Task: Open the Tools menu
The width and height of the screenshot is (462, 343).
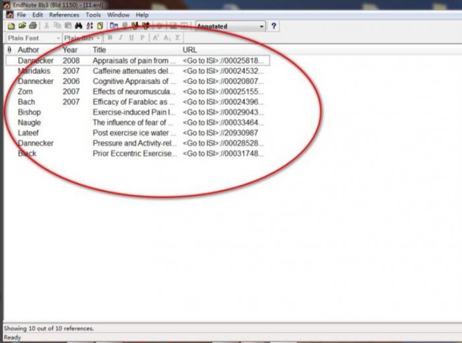Action: [93, 15]
